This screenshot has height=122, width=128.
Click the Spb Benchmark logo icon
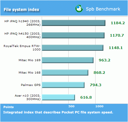79,9
